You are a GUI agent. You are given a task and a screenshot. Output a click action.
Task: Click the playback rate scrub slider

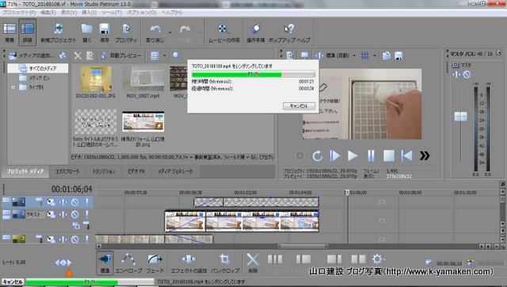63,262
